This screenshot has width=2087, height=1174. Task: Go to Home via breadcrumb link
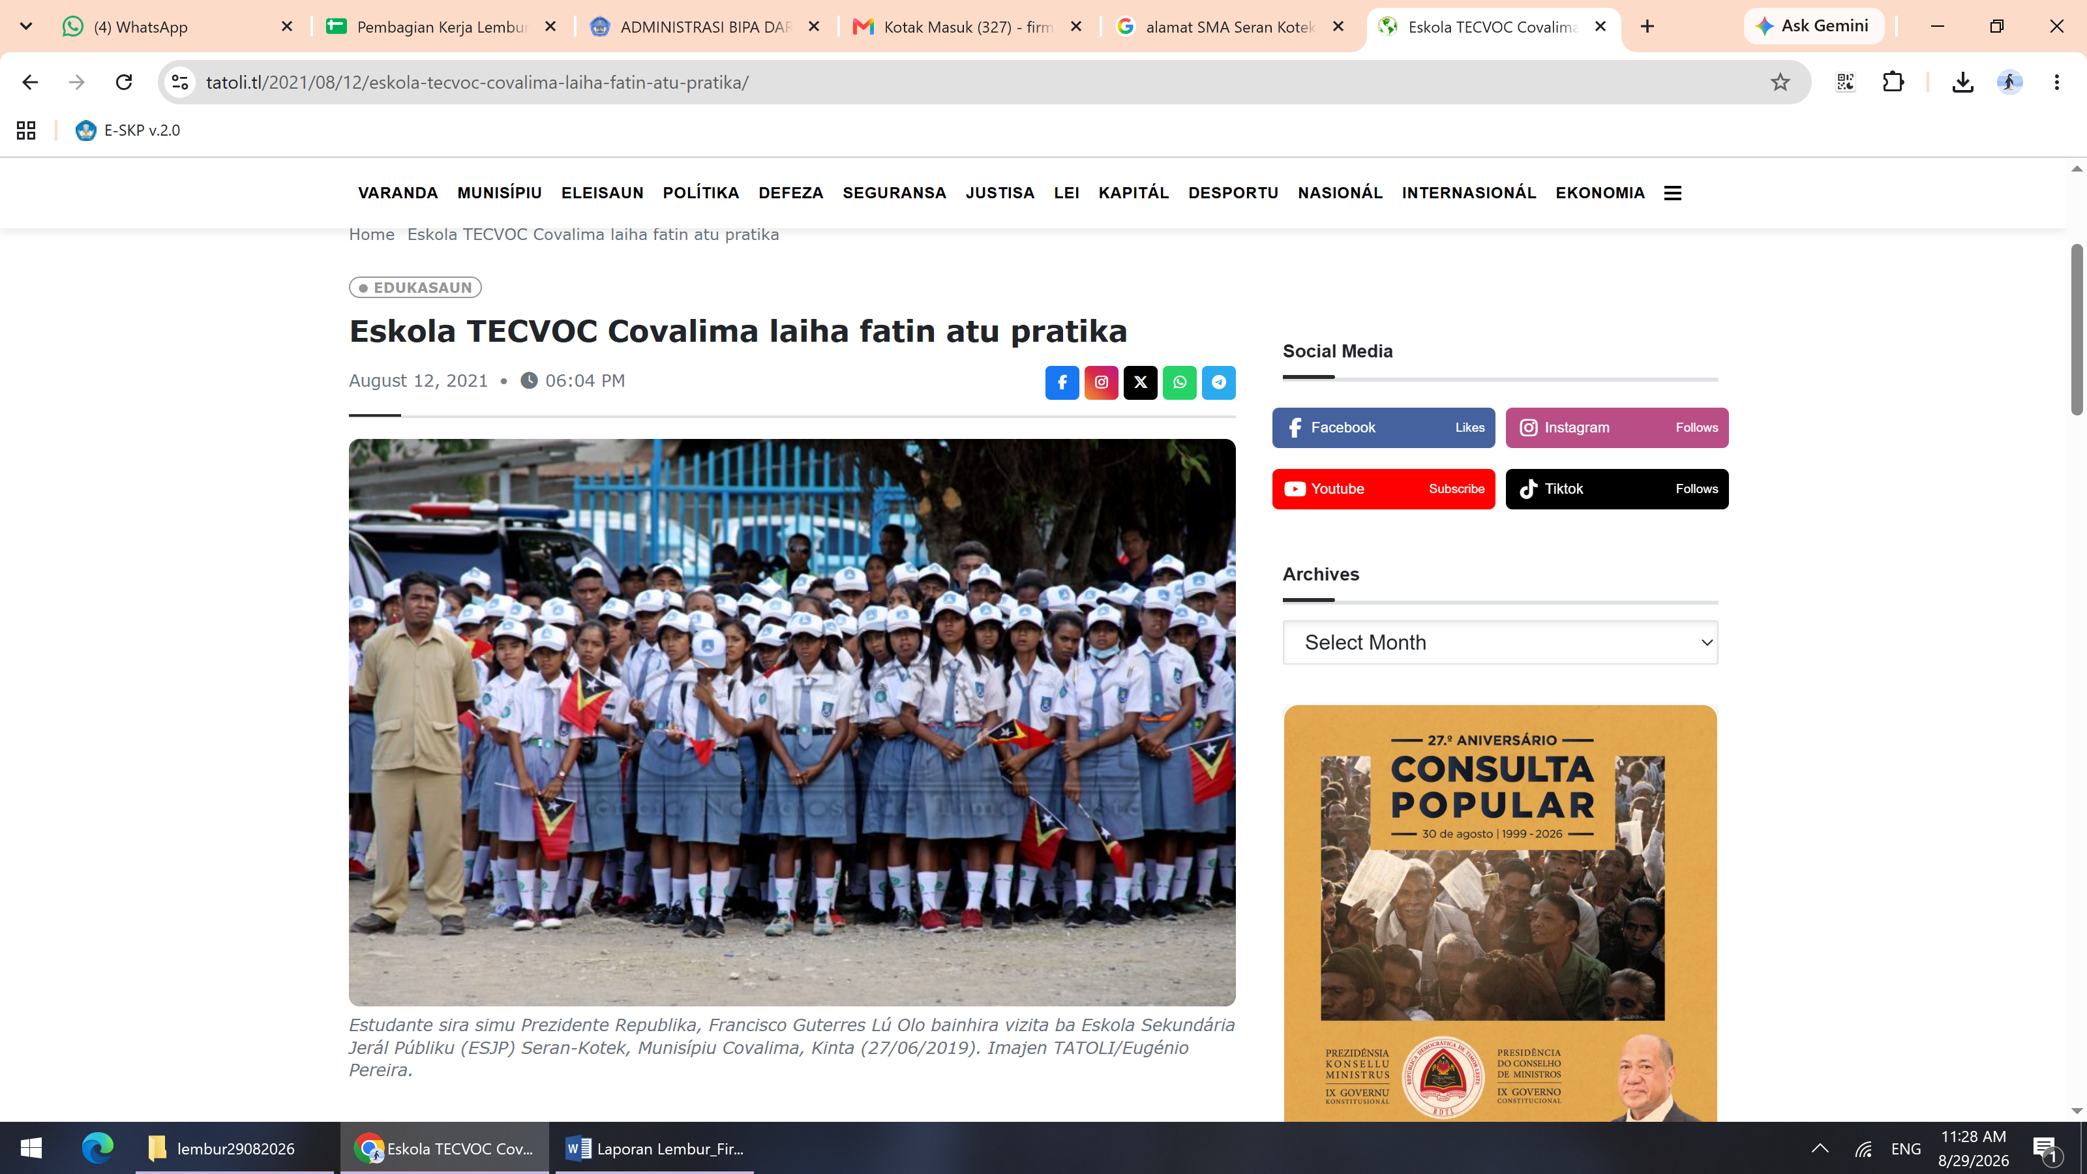pos(371,235)
